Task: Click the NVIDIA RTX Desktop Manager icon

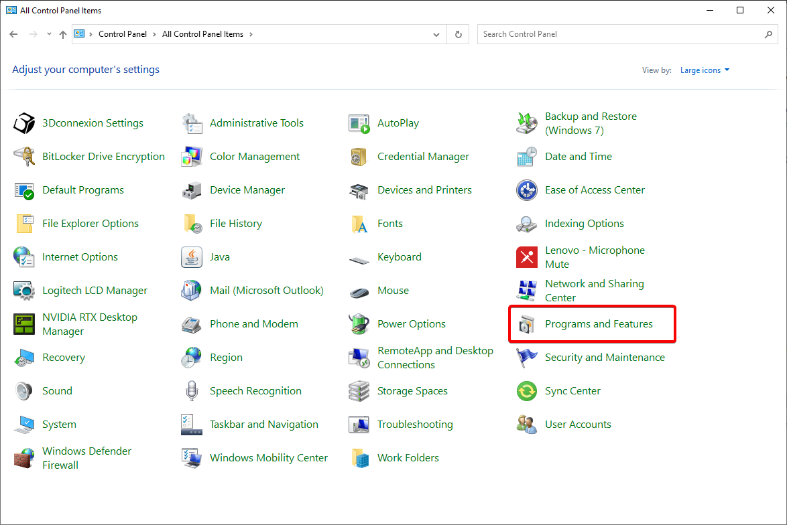Action: [24, 324]
